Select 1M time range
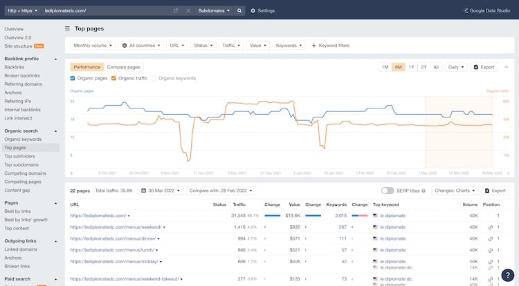Image resolution: width=519 pixels, height=286 pixels. coord(385,67)
